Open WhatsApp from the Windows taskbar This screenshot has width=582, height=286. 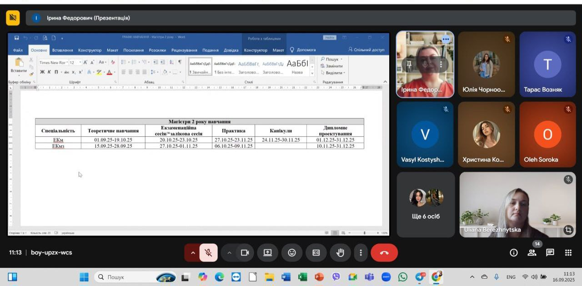point(403,277)
